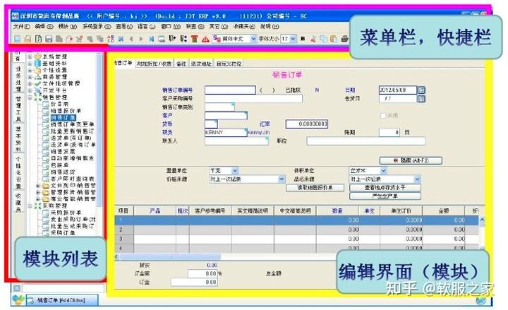This screenshot has width=508, height=310.
Task: Click the red stamp toolbar icon
Action: click(195, 39)
